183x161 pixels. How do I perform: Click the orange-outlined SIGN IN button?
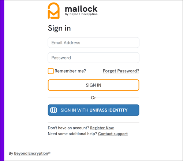click(93, 85)
